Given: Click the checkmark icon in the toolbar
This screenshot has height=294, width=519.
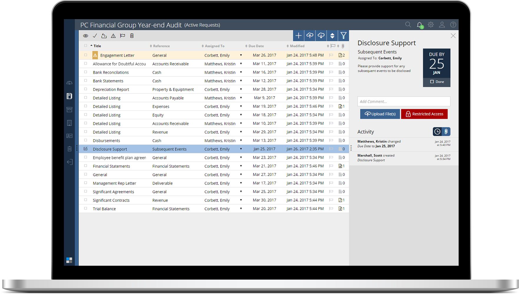Looking at the screenshot, I should (95, 36).
